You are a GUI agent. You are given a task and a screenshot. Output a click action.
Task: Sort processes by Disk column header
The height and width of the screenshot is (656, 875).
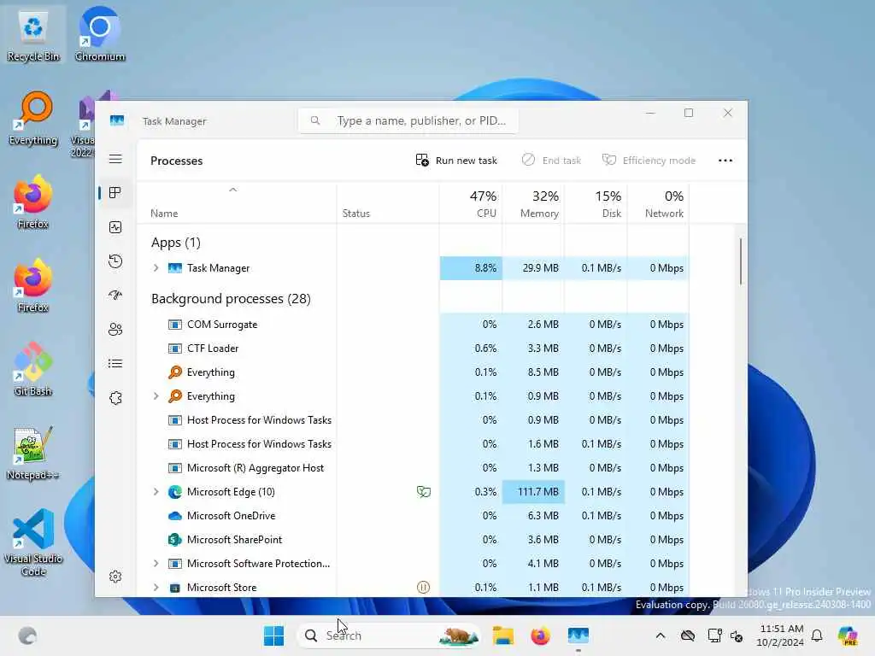[596, 203]
